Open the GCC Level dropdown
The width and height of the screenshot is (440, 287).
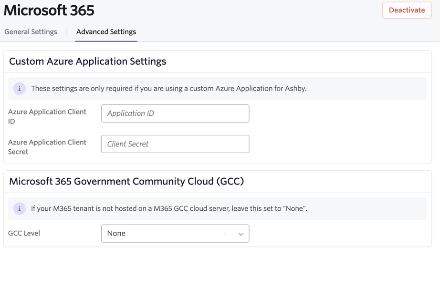tap(175, 234)
